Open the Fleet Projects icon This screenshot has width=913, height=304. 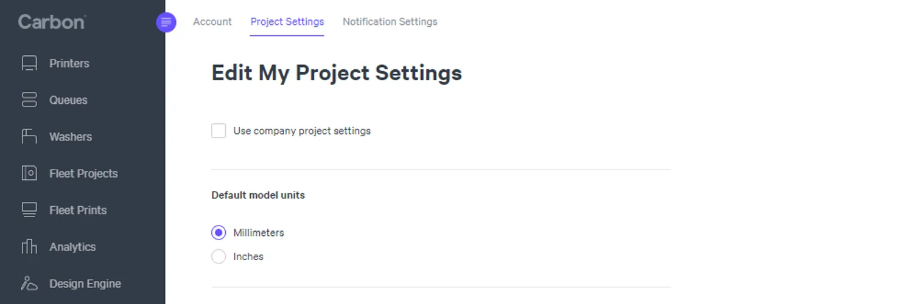tap(29, 173)
